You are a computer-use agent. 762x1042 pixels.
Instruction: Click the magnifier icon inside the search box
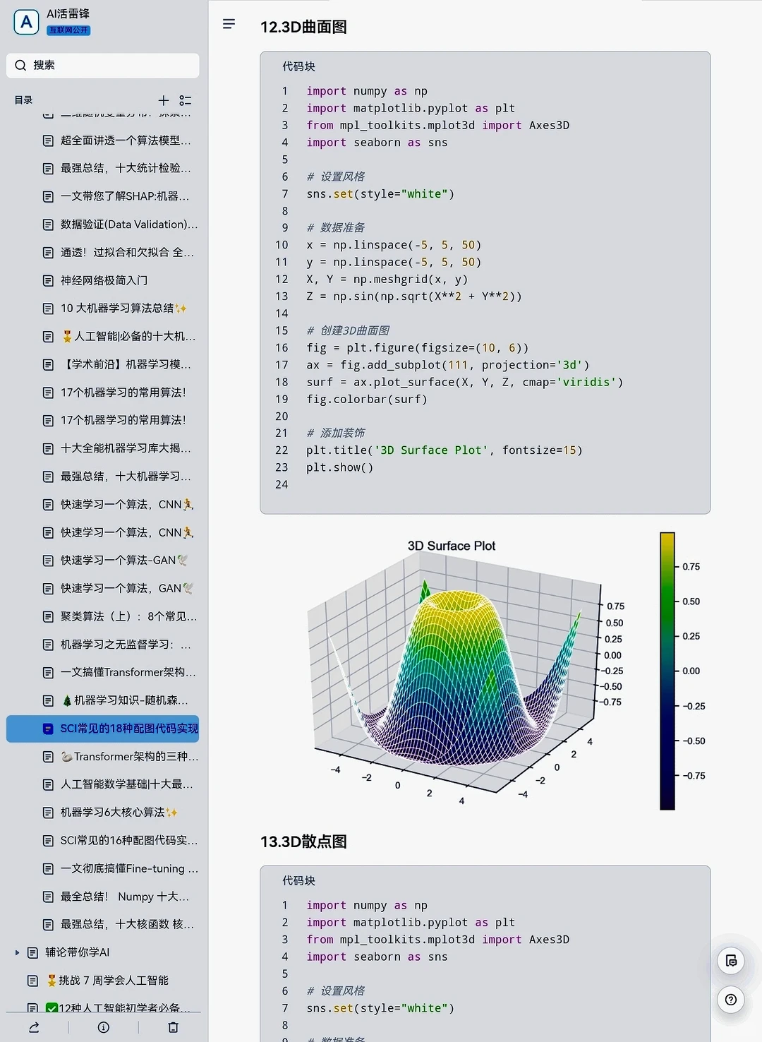tap(20, 65)
